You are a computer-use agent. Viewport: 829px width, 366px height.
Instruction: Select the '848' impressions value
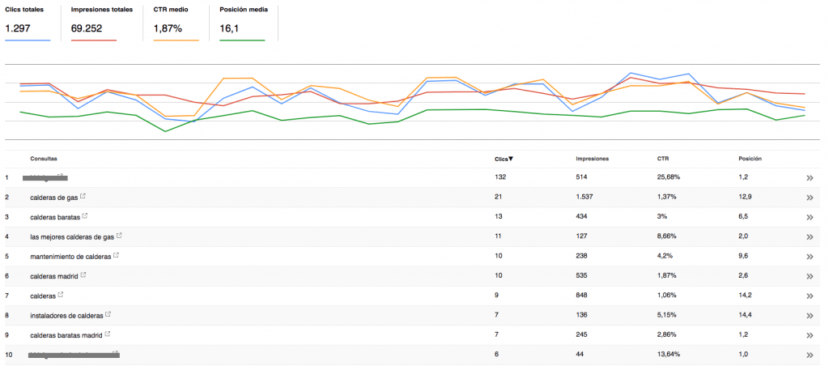click(x=581, y=295)
